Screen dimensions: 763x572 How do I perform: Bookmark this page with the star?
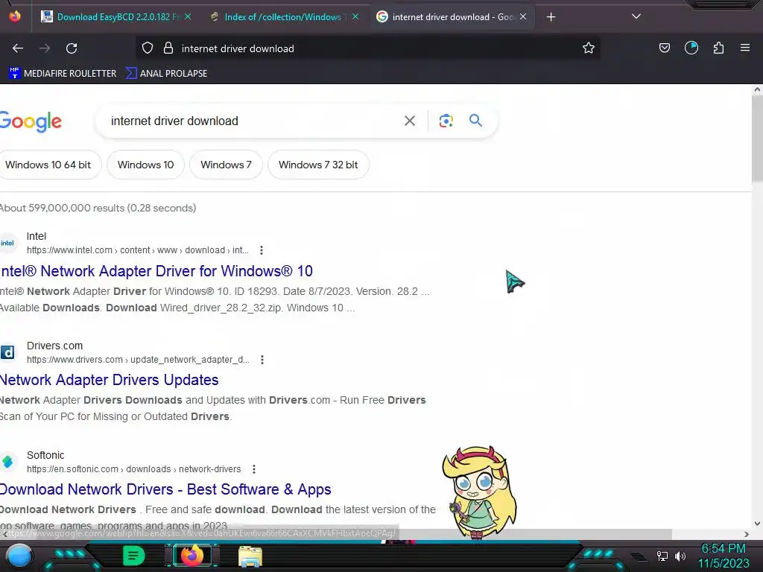coord(589,48)
